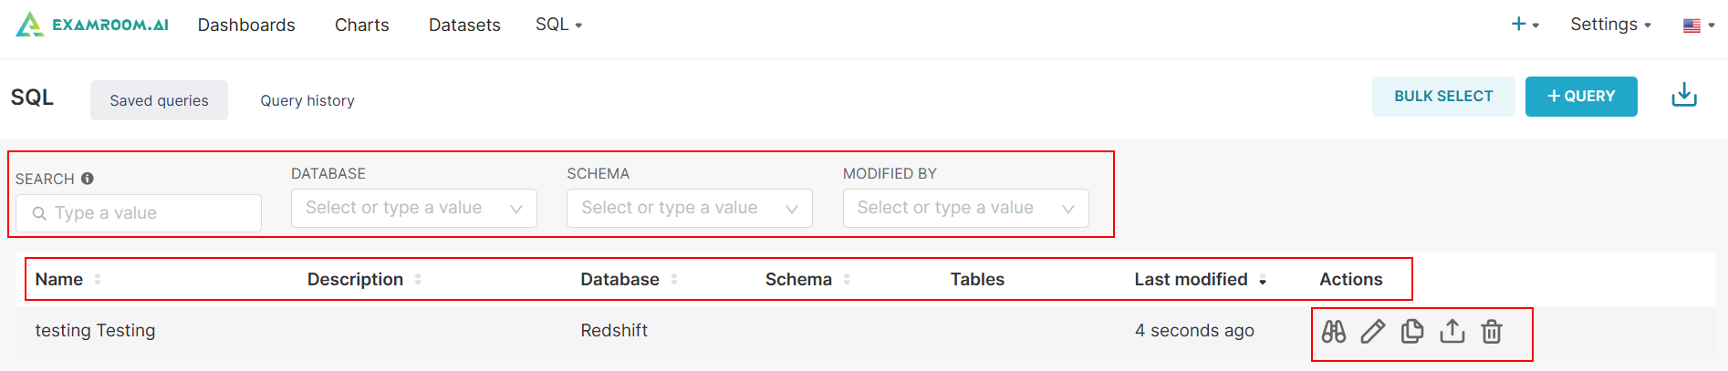
Task: Expand the Database filter dropdown
Action: coord(413,208)
